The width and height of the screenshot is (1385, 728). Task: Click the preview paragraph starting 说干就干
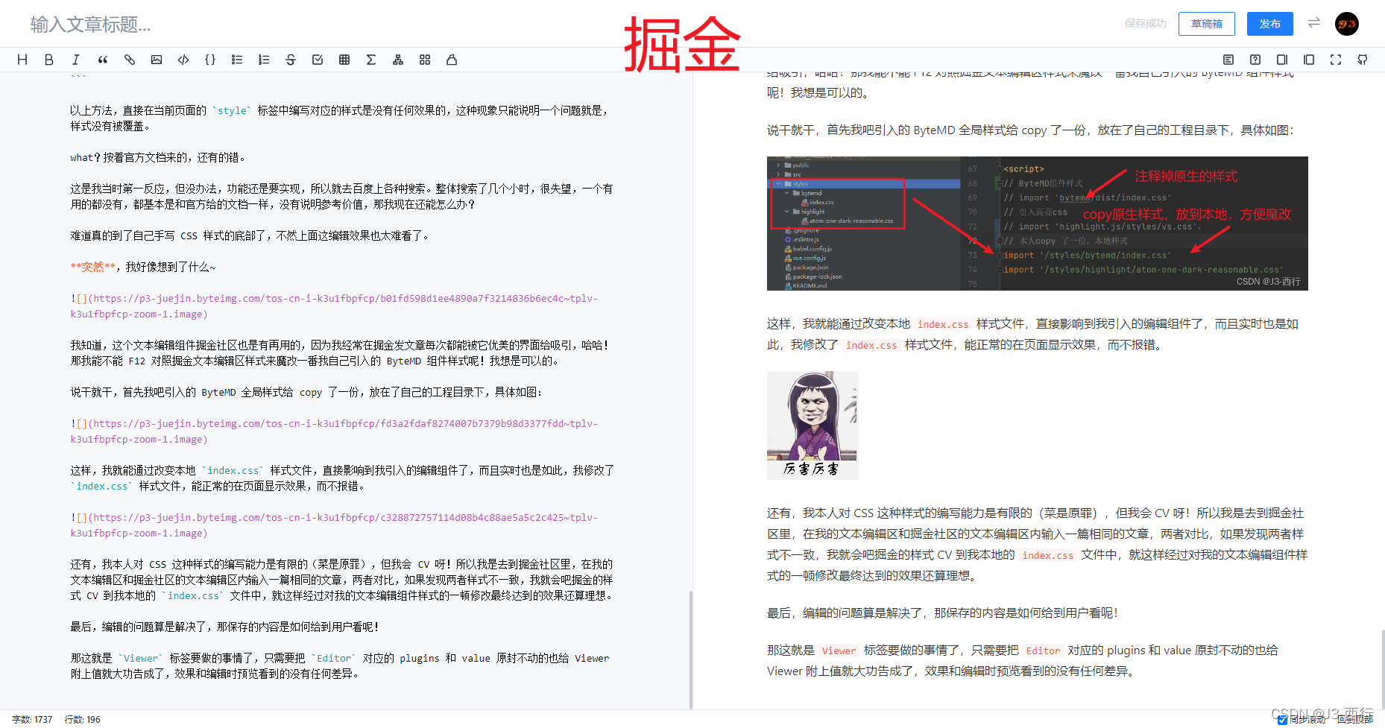click(1030, 130)
